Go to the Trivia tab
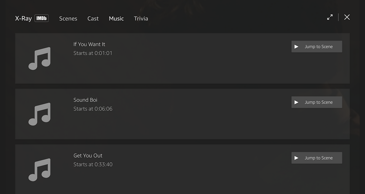This screenshot has height=194, width=365. pos(141,19)
